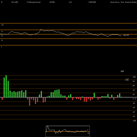Click the '2' value in mini chart
This screenshot has height=137, width=137.
(x=88, y=130)
